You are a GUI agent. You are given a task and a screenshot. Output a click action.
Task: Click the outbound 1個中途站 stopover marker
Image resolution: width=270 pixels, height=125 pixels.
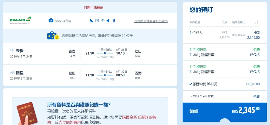(x=105, y=53)
